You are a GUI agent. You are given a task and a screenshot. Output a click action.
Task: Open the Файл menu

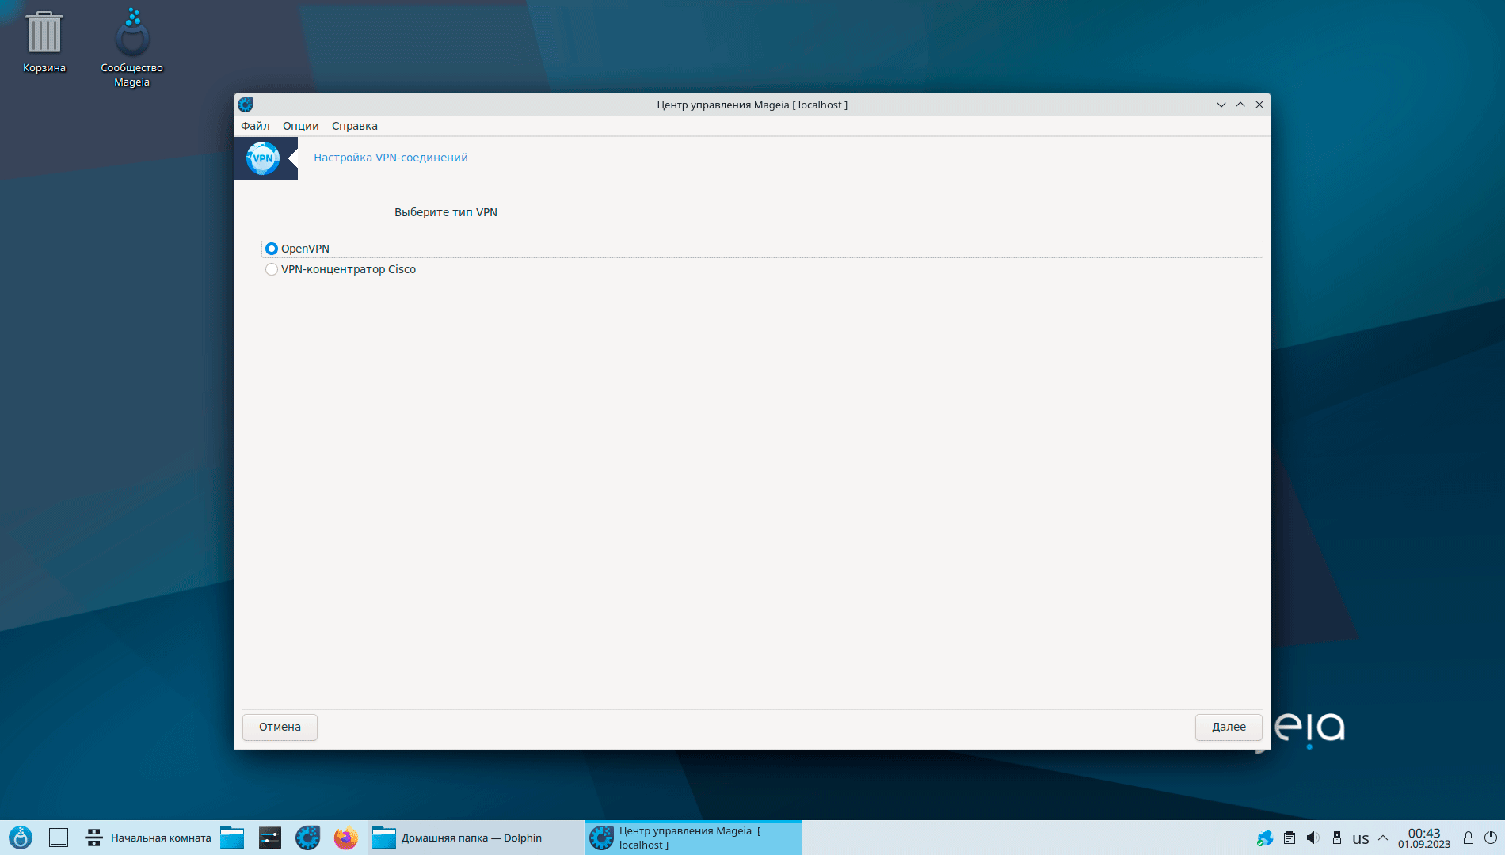click(255, 126)
